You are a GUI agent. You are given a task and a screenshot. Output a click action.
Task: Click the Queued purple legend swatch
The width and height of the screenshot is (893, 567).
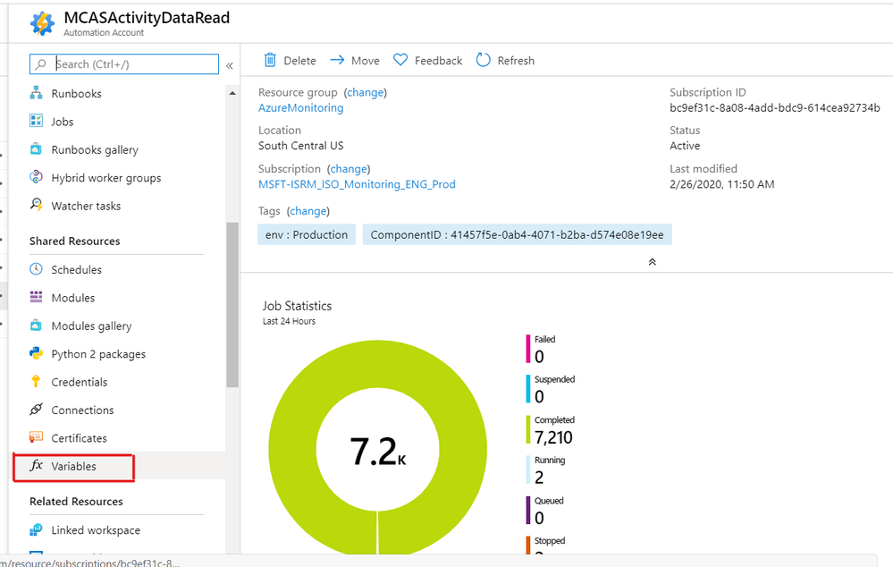click(x=528, y=510)
